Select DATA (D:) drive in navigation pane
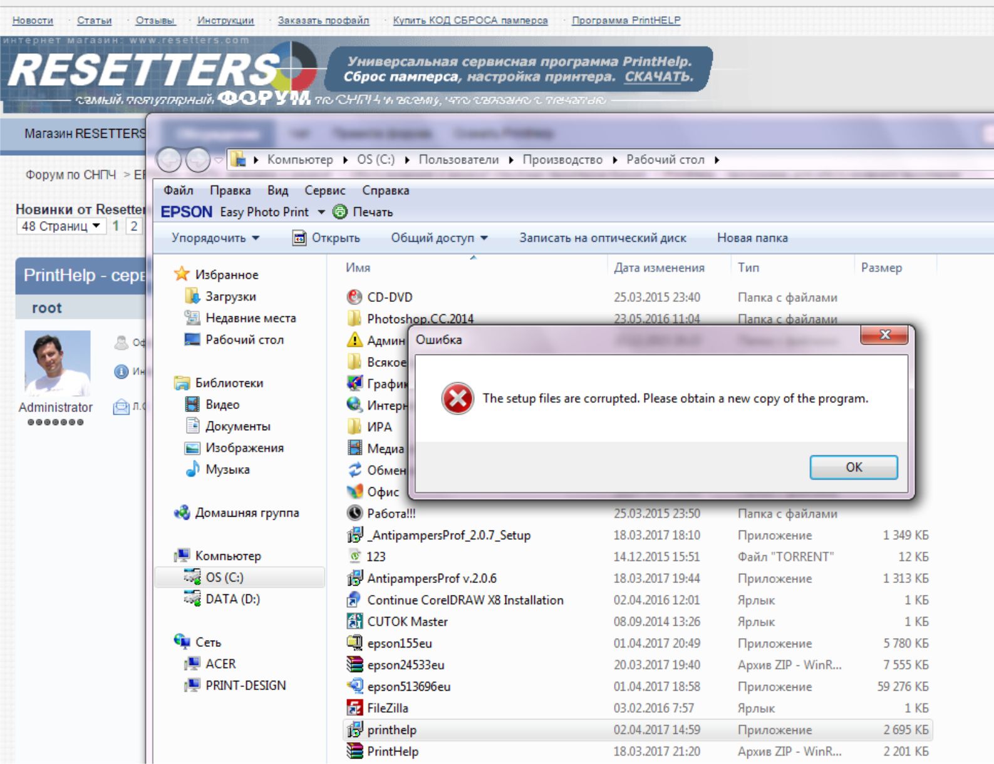The image size is (994, 764). 232,599
